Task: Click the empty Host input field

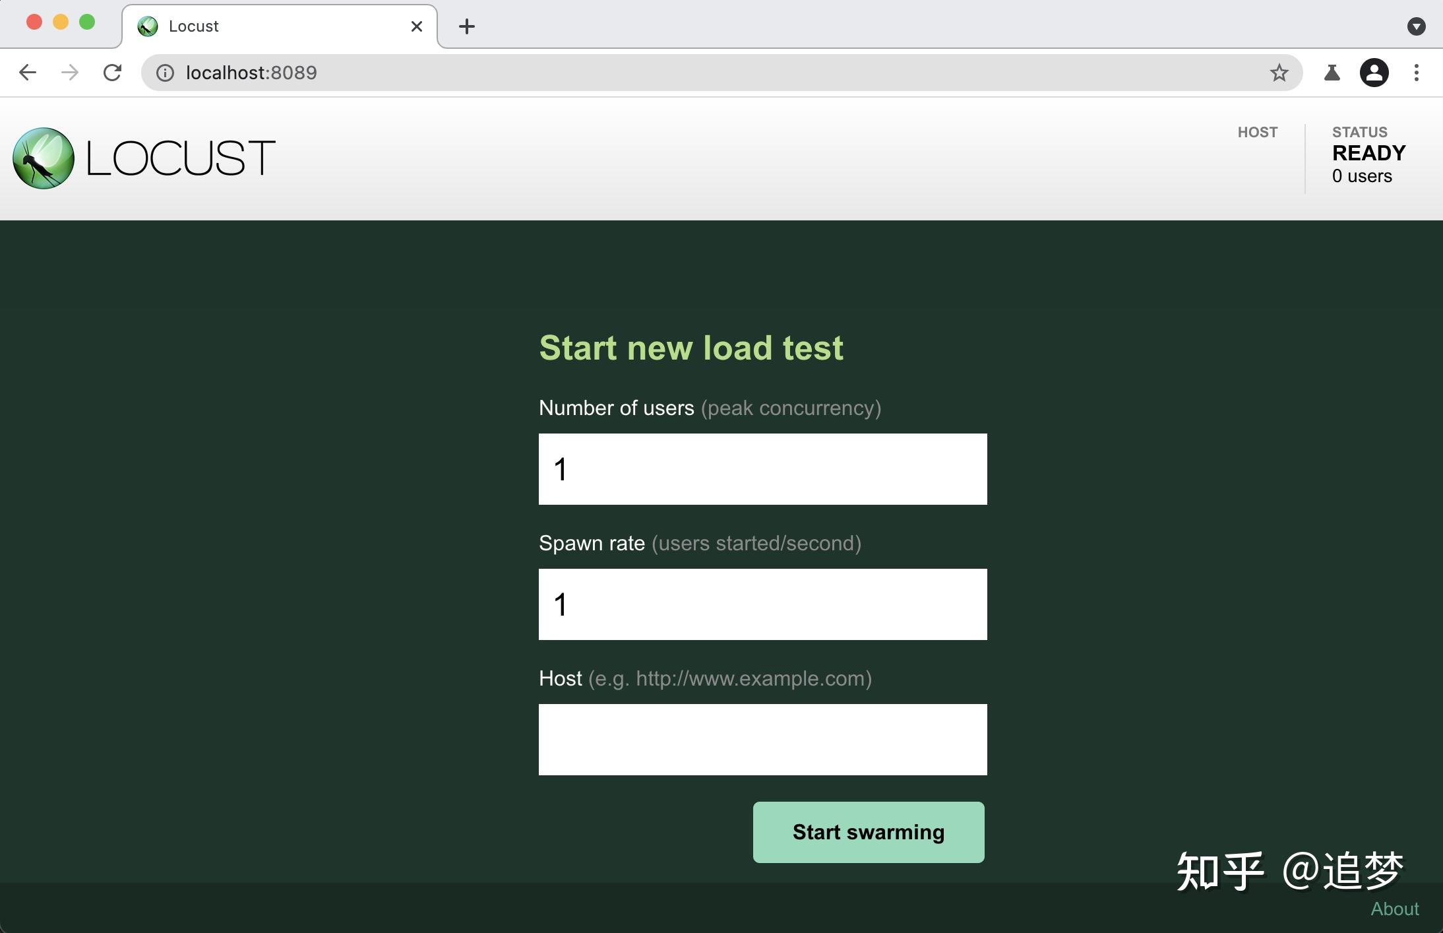Action: pos(762,740)
